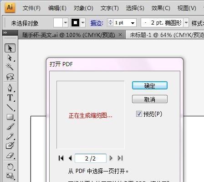Go to next PDF page
Screen dimensions: 204x182
pyautogui.click(x=111, y=158)
